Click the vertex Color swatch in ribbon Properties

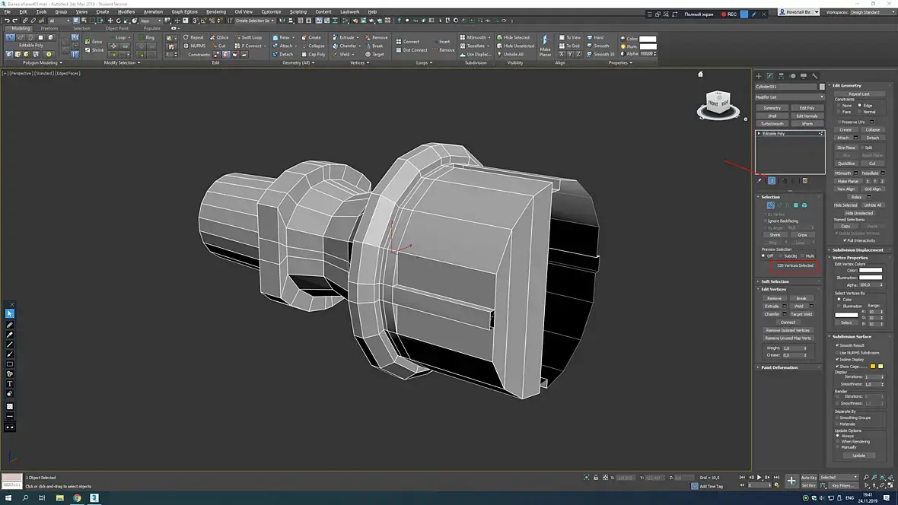click(x=648, y=38)
